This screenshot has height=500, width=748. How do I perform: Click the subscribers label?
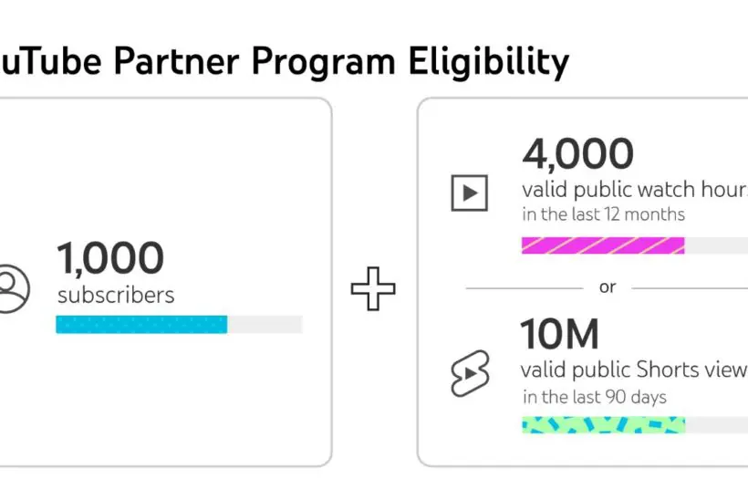point(116,296)
